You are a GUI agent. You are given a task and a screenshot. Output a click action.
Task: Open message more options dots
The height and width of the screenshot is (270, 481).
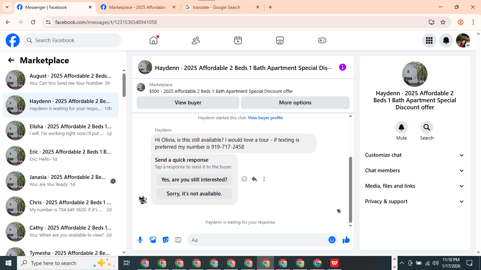pyautogui.click(x=264, y=179)
